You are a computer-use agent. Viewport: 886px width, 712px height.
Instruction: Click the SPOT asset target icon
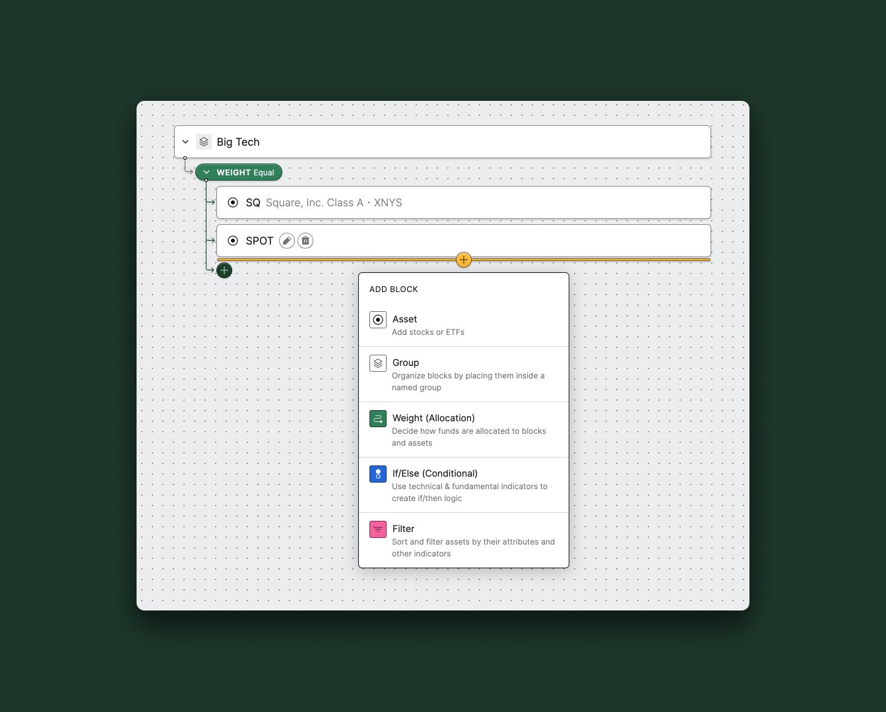[x=233, y=241]
